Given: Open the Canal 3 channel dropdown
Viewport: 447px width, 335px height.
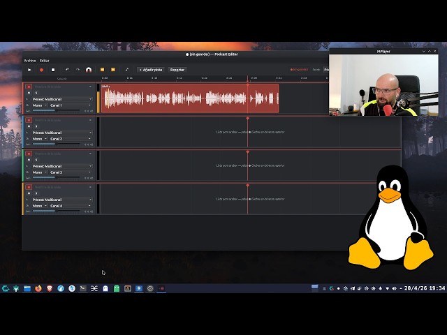Looking at the screenshot, I should [x=71, y=172].
